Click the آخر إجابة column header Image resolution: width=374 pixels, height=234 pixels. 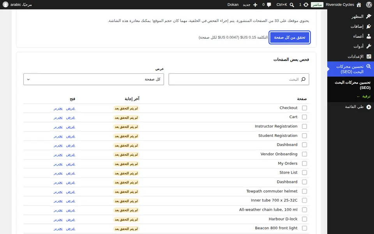(132, 99)
